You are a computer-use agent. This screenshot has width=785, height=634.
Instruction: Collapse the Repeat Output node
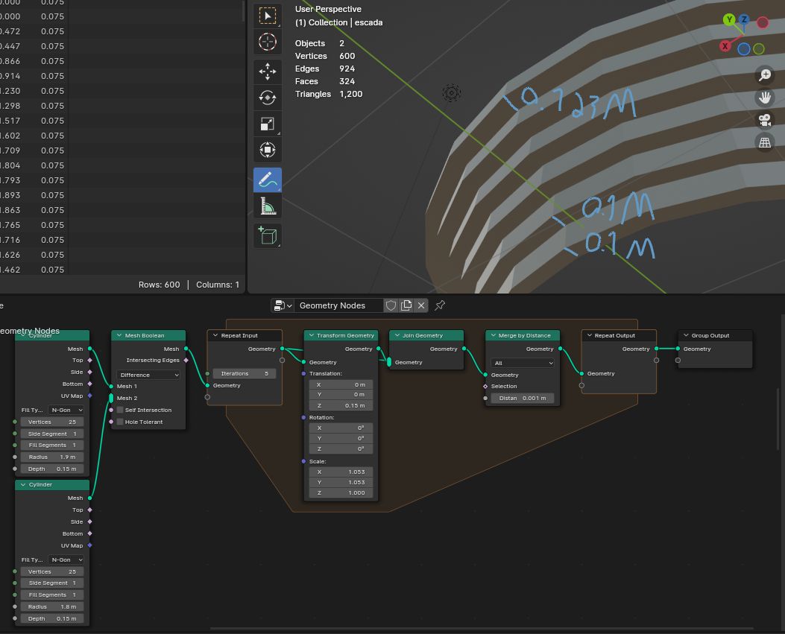pos(589,335)
